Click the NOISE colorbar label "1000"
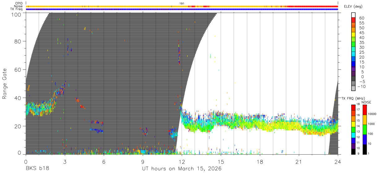 pyautogui.click(x=371, y=124)
